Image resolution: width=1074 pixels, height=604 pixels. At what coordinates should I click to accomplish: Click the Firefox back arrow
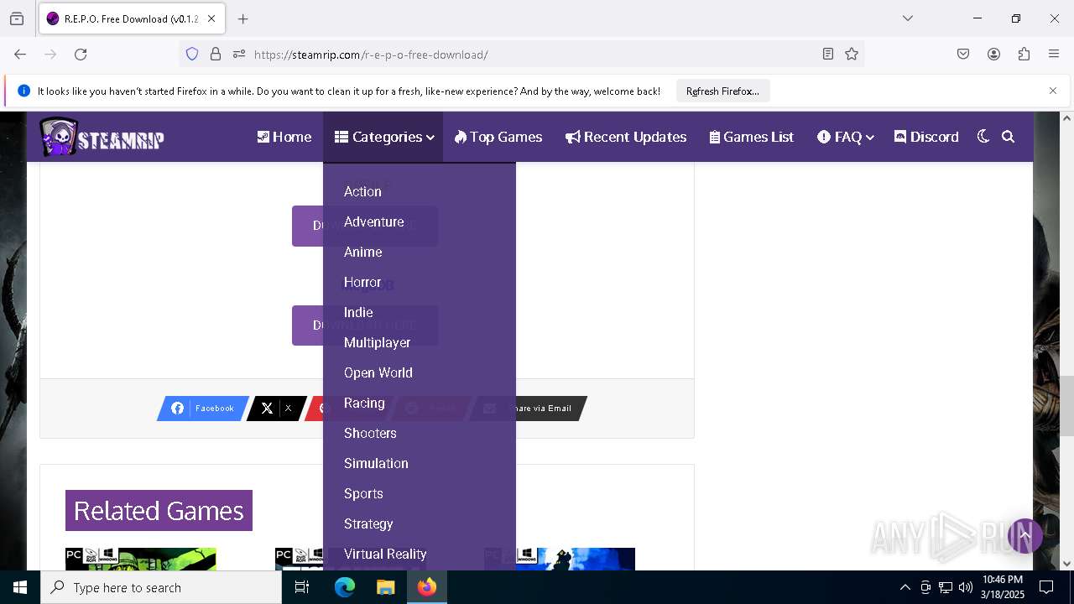click(x=20, y=54)
